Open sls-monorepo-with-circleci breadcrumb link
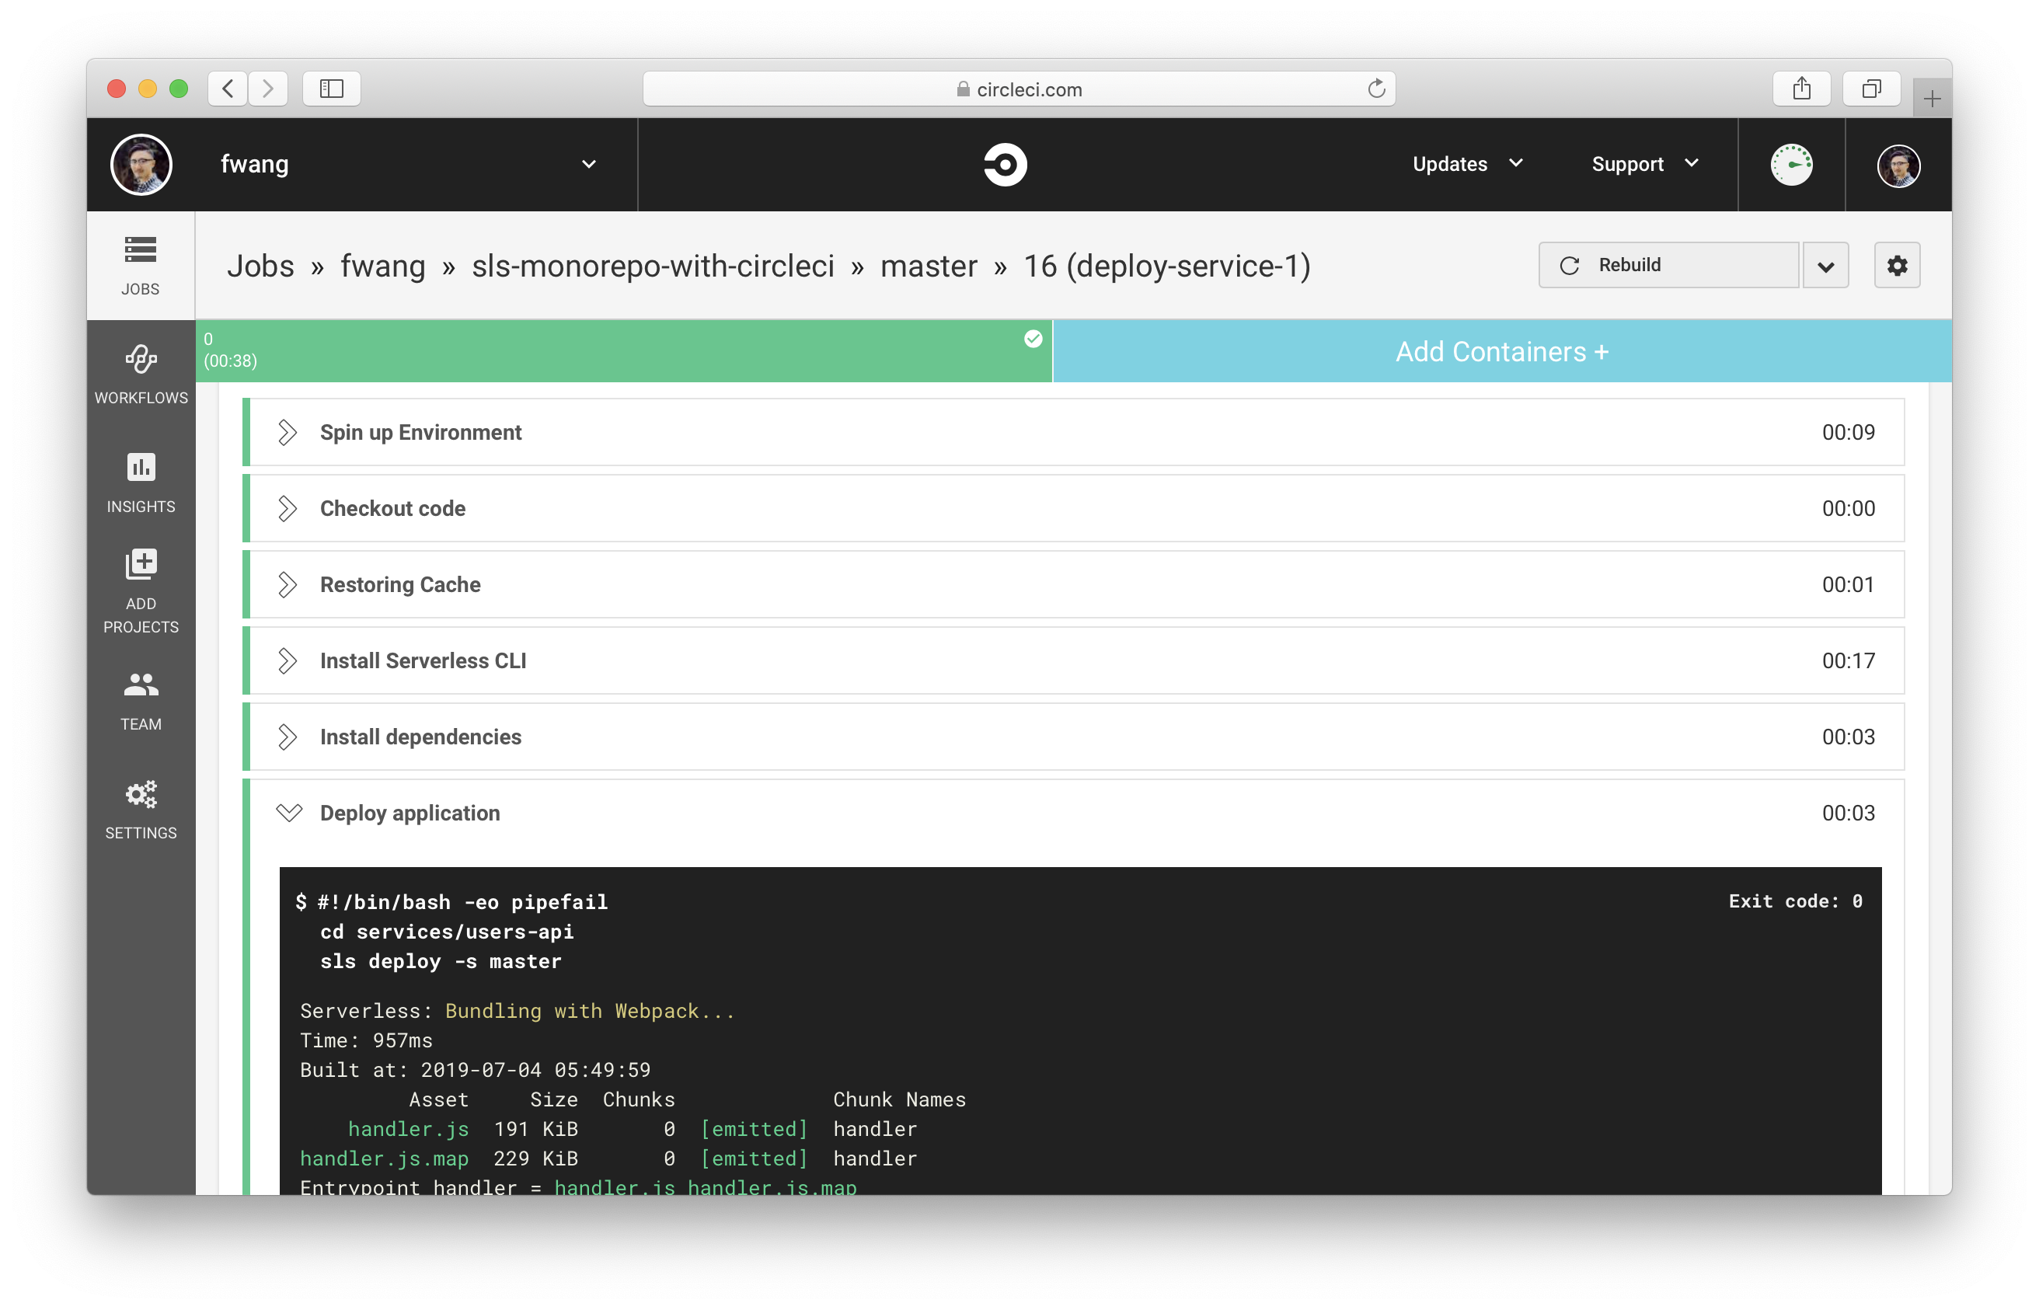Viewport: 2039px width, 1310px height. tap(654, 267)
